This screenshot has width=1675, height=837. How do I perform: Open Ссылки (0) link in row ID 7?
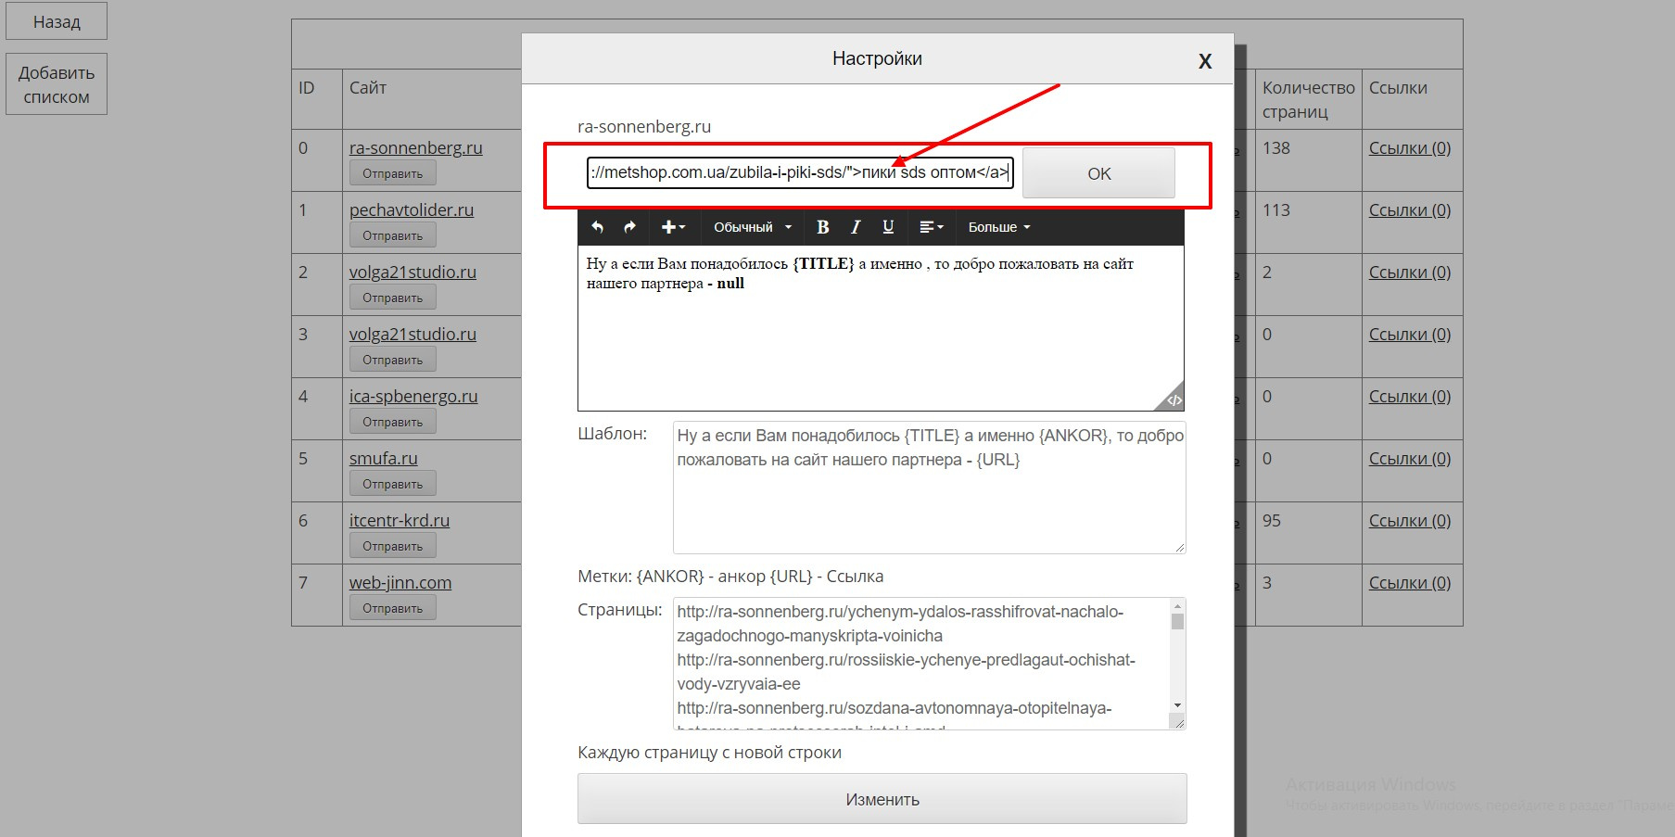click(1410, 582)
